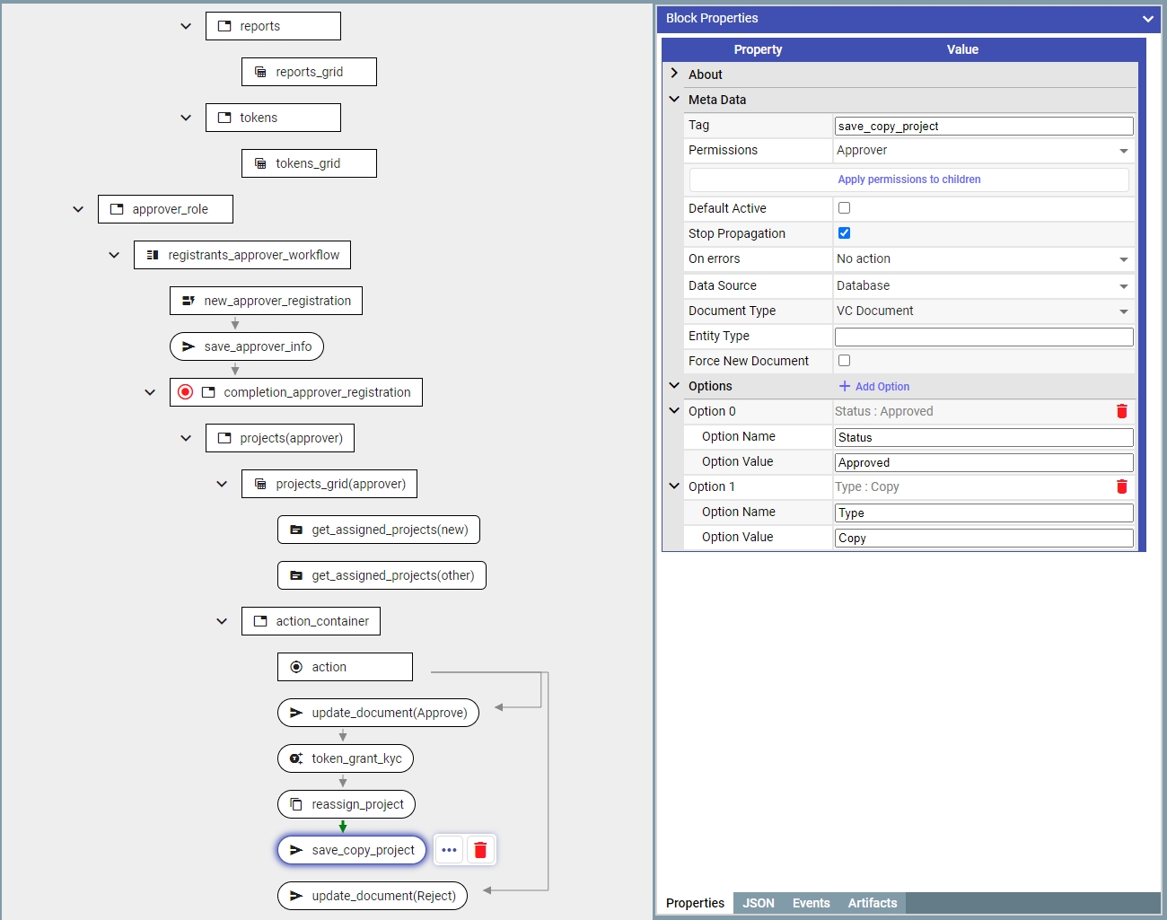Click the token_grant_kyc block icon

click(x=296, y=758)
